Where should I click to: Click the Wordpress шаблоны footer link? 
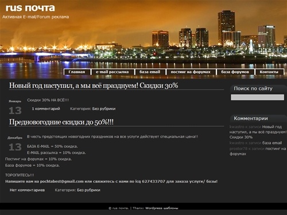[162, 208]
